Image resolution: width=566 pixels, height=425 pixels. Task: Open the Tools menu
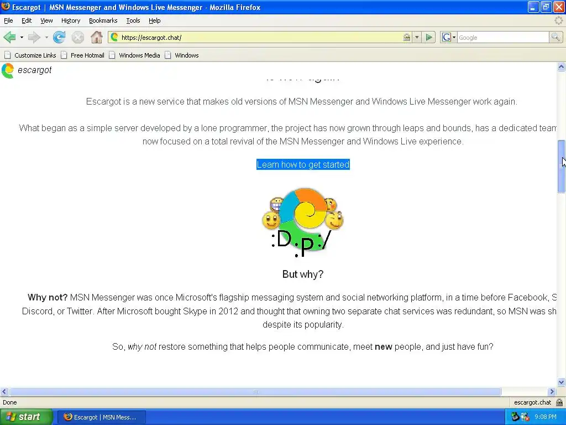click(x=133, y=20)
